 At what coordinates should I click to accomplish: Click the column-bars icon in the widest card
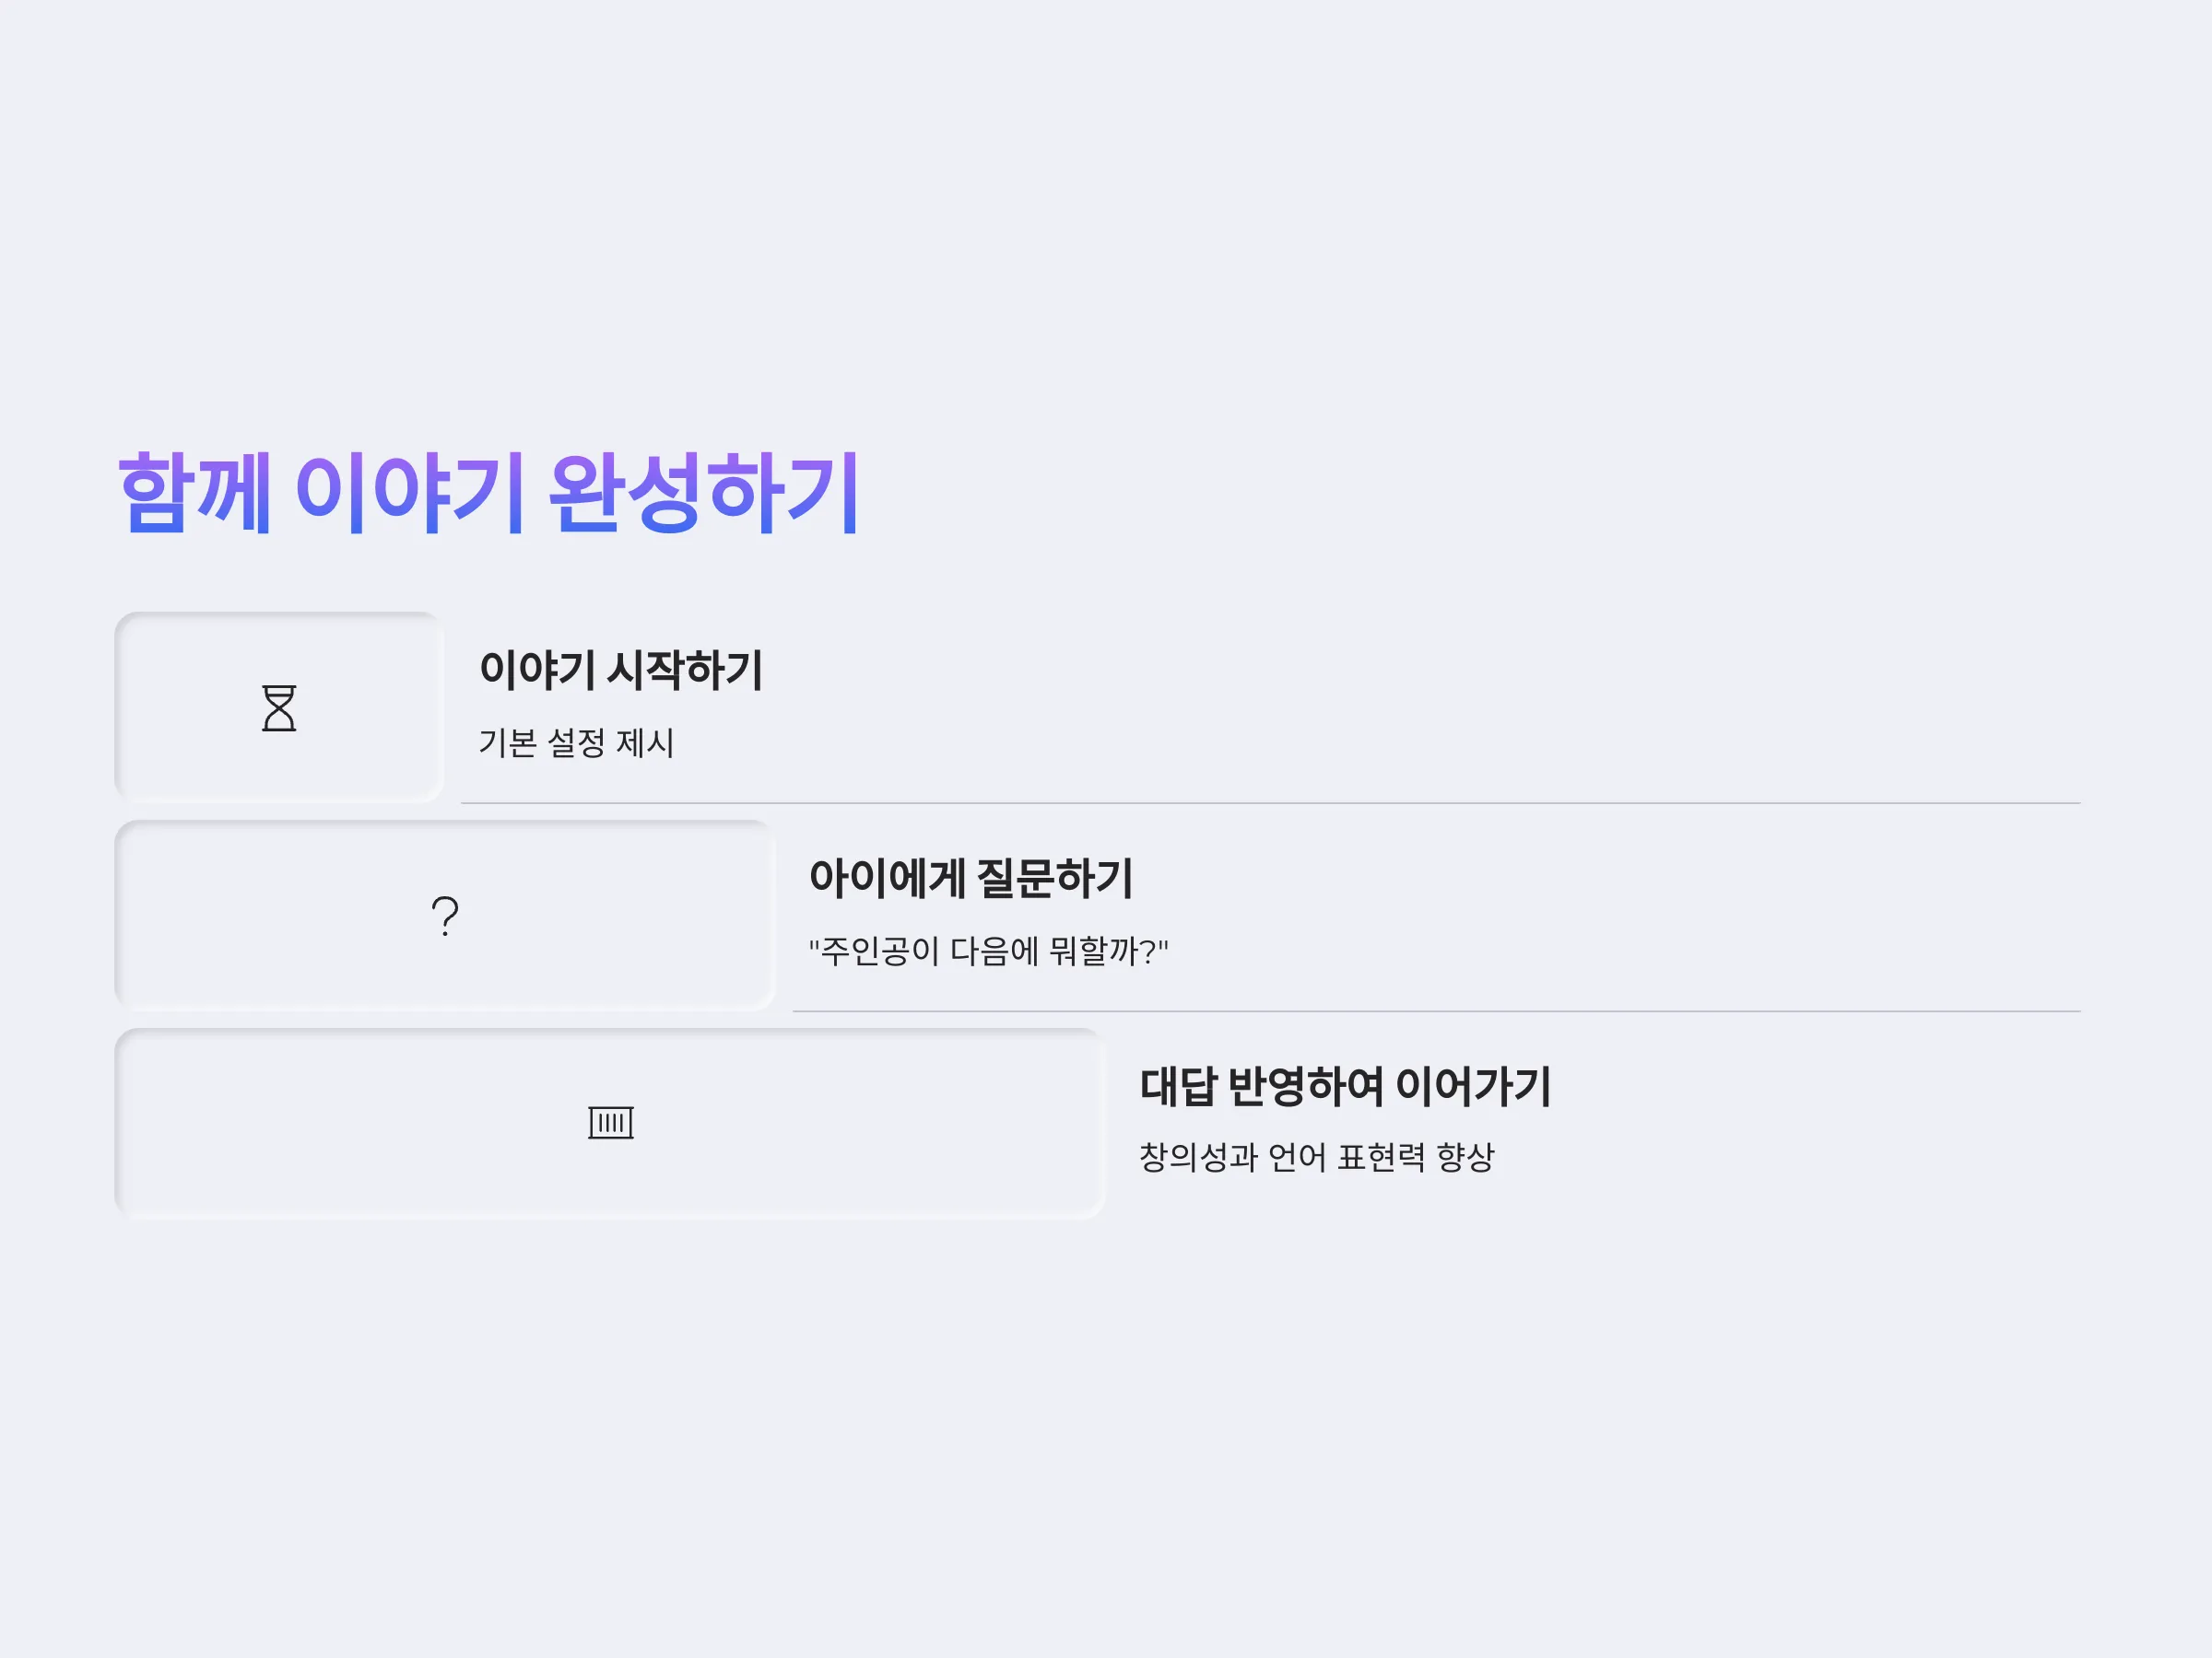(x=610, y=1122)
